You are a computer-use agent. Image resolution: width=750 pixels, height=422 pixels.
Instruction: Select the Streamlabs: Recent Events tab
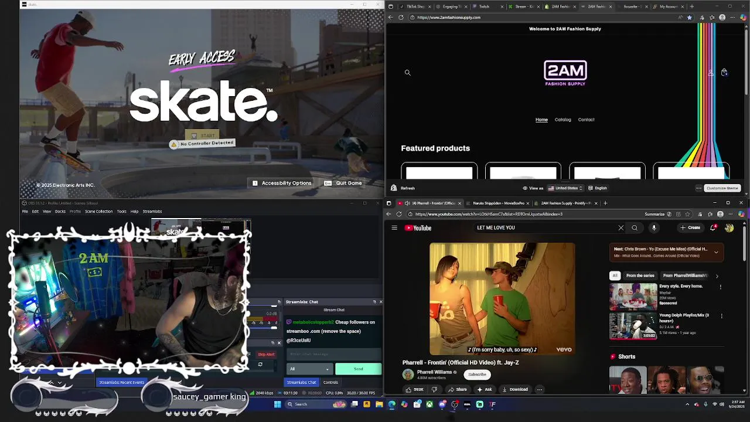coord(121,382)
